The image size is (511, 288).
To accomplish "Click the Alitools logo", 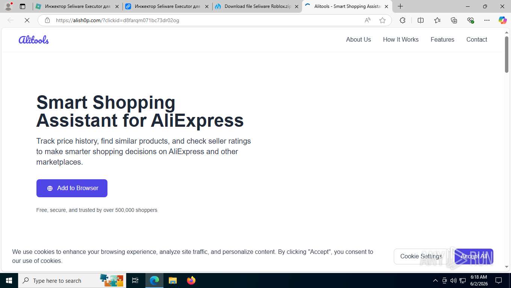I will pyautogui.click(x=33, y=39).
